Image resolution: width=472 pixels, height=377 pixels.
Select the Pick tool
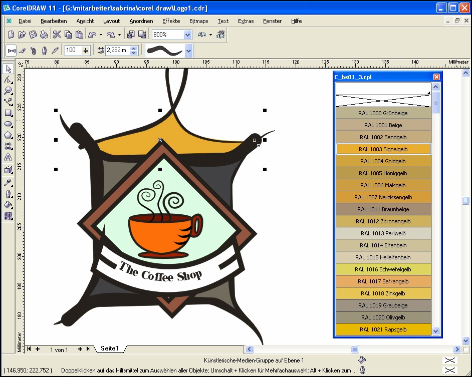[x=8, y=69]
